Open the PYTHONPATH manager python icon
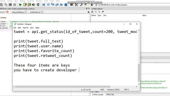170x96 pixels. click(86, 5)
